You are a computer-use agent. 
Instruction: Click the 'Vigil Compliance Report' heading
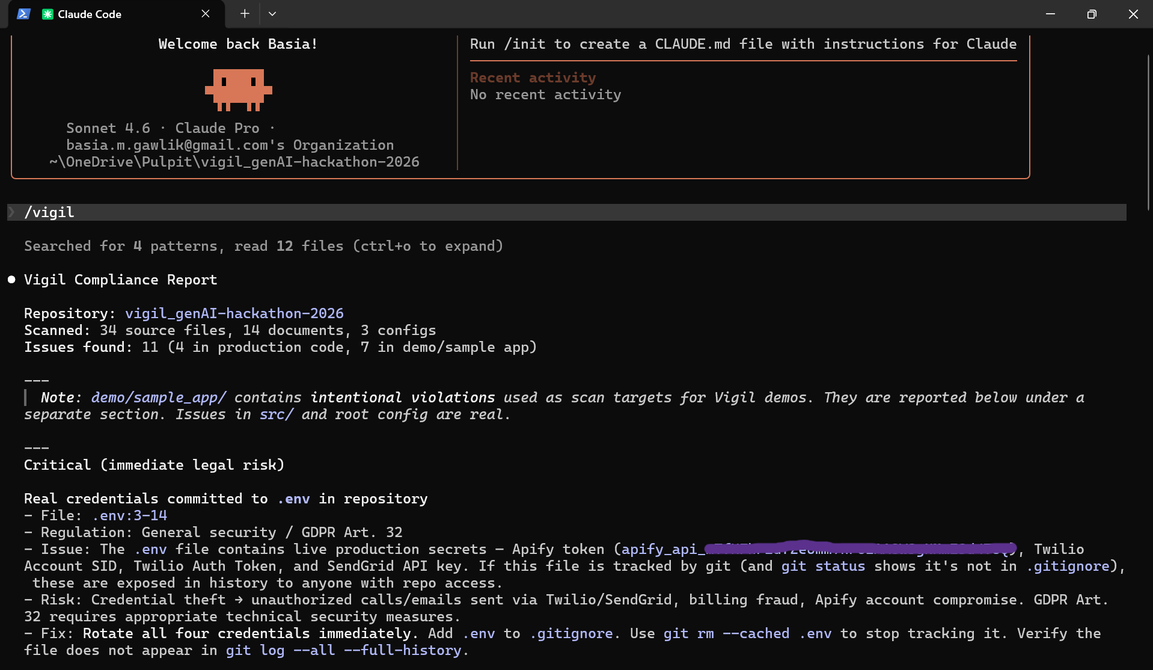121,280
